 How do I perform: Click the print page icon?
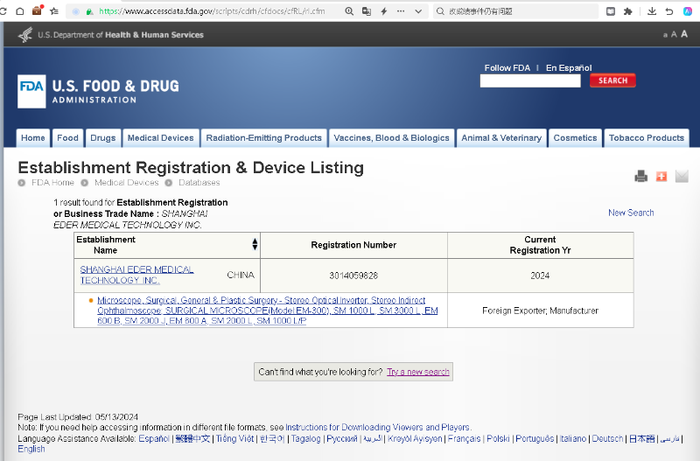tap(641, 177)
